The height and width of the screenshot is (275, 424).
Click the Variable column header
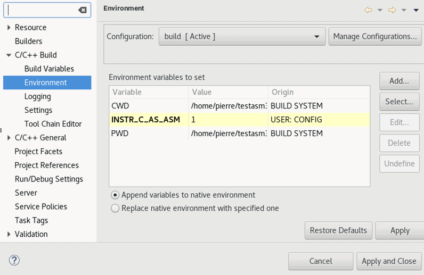pos(149,92)
